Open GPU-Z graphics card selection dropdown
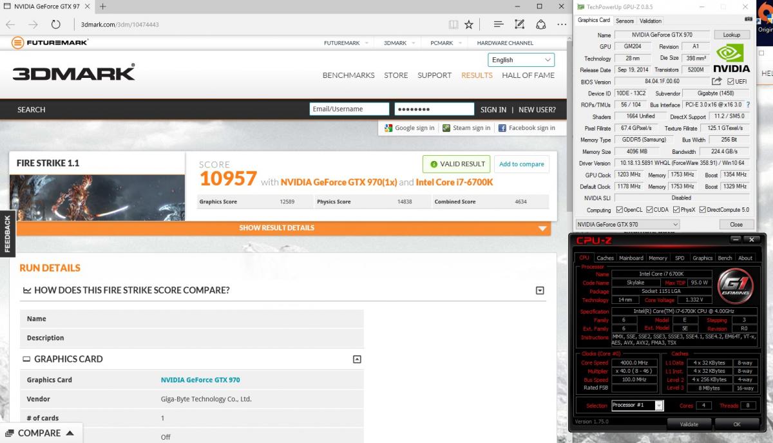 (x=627, y=224)
